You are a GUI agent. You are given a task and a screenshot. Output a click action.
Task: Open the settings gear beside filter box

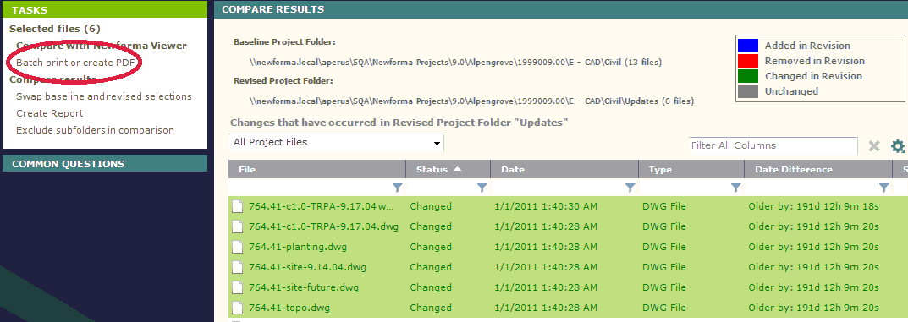898,146
